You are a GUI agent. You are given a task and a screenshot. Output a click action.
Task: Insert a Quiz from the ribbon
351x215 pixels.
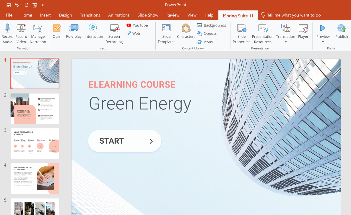[x=56, y=28]
